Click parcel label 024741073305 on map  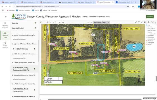[x=87, y=44]
